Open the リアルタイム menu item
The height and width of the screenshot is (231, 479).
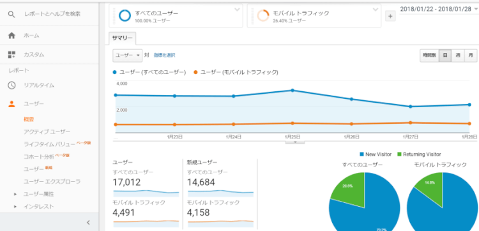39,86
